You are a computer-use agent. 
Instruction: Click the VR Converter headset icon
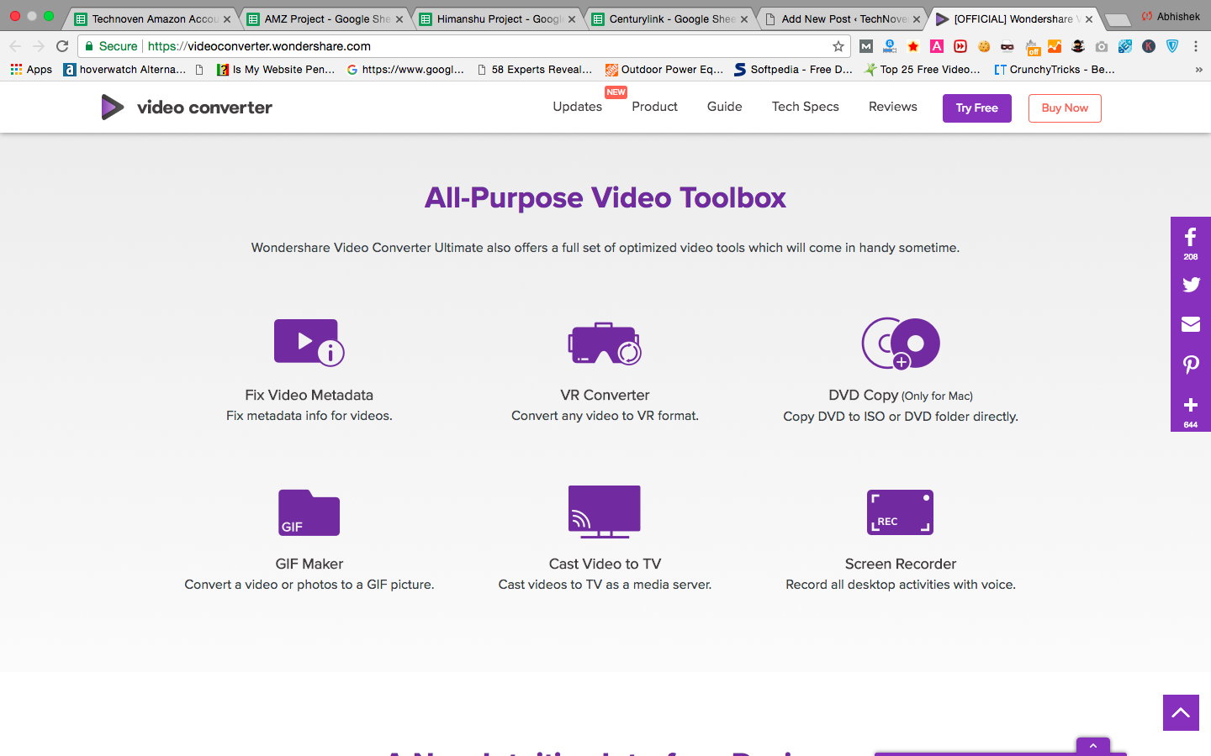pos(605,343)
